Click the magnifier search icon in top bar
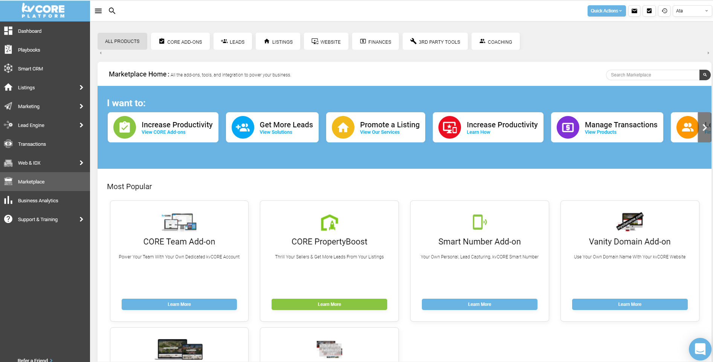 (x=112, y=11)
